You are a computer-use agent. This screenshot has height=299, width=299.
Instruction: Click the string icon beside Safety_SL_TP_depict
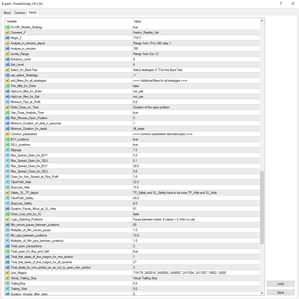click(7, 193)
